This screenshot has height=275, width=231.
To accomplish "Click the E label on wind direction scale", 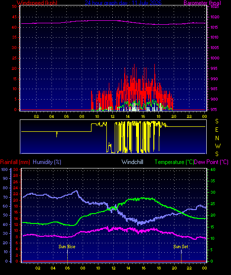I will point(217,130).
